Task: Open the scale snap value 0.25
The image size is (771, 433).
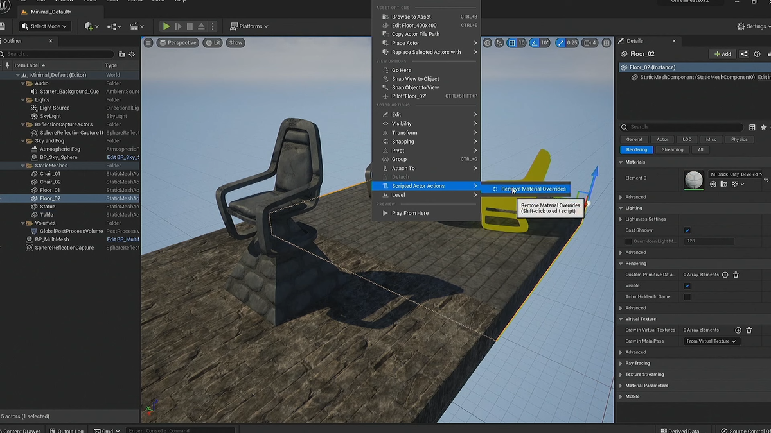Action: click(572, 43)
